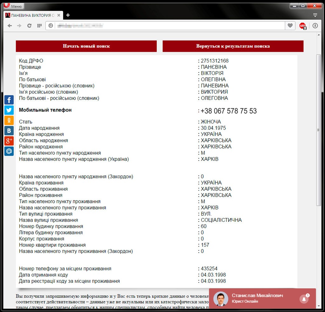Share page via Facebook icon

tap(9, 100)
